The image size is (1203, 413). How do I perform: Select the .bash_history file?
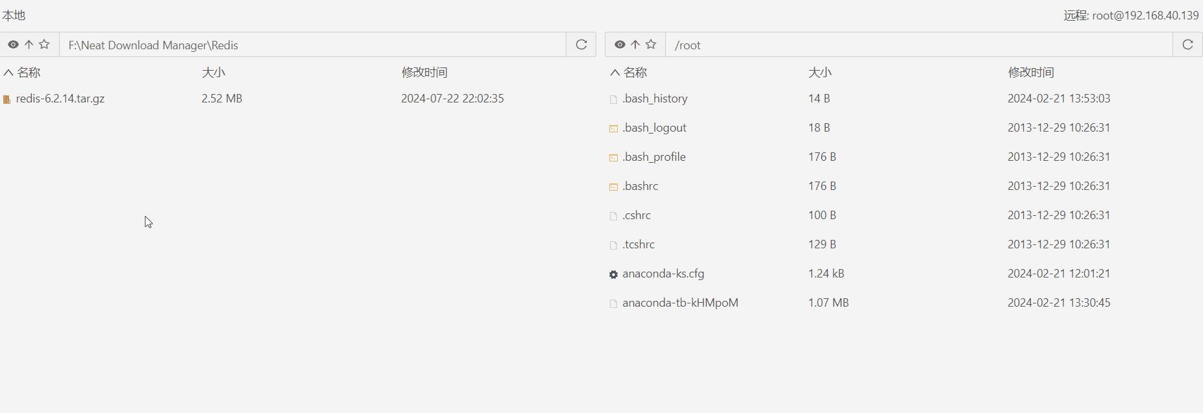[655, 99]
